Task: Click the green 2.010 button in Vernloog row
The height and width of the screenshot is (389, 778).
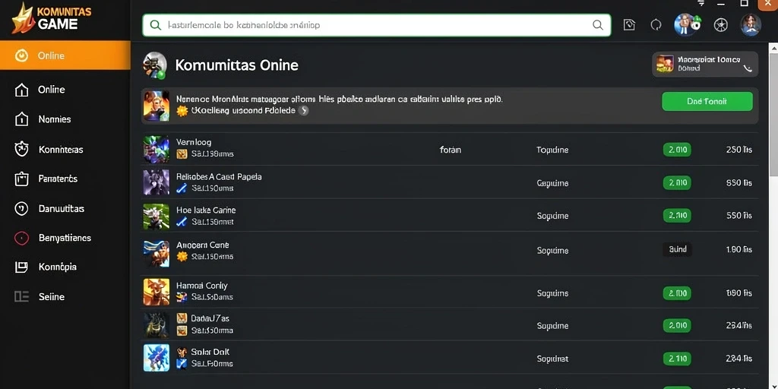Action: point(677,150)
